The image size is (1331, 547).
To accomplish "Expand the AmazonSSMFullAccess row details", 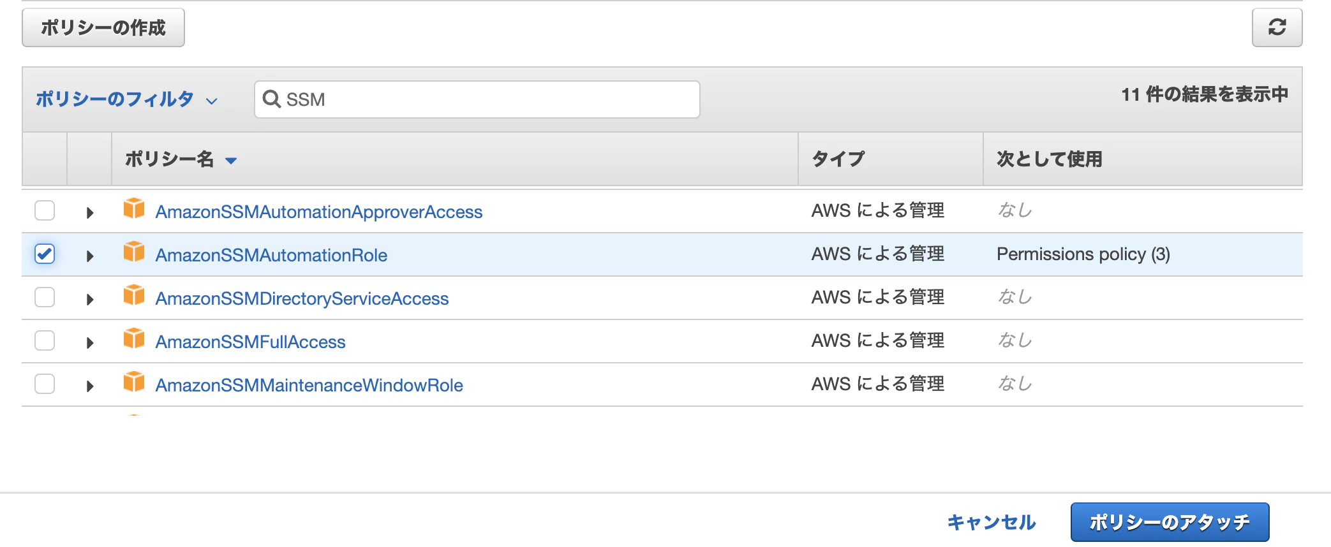I will point(90,342).
